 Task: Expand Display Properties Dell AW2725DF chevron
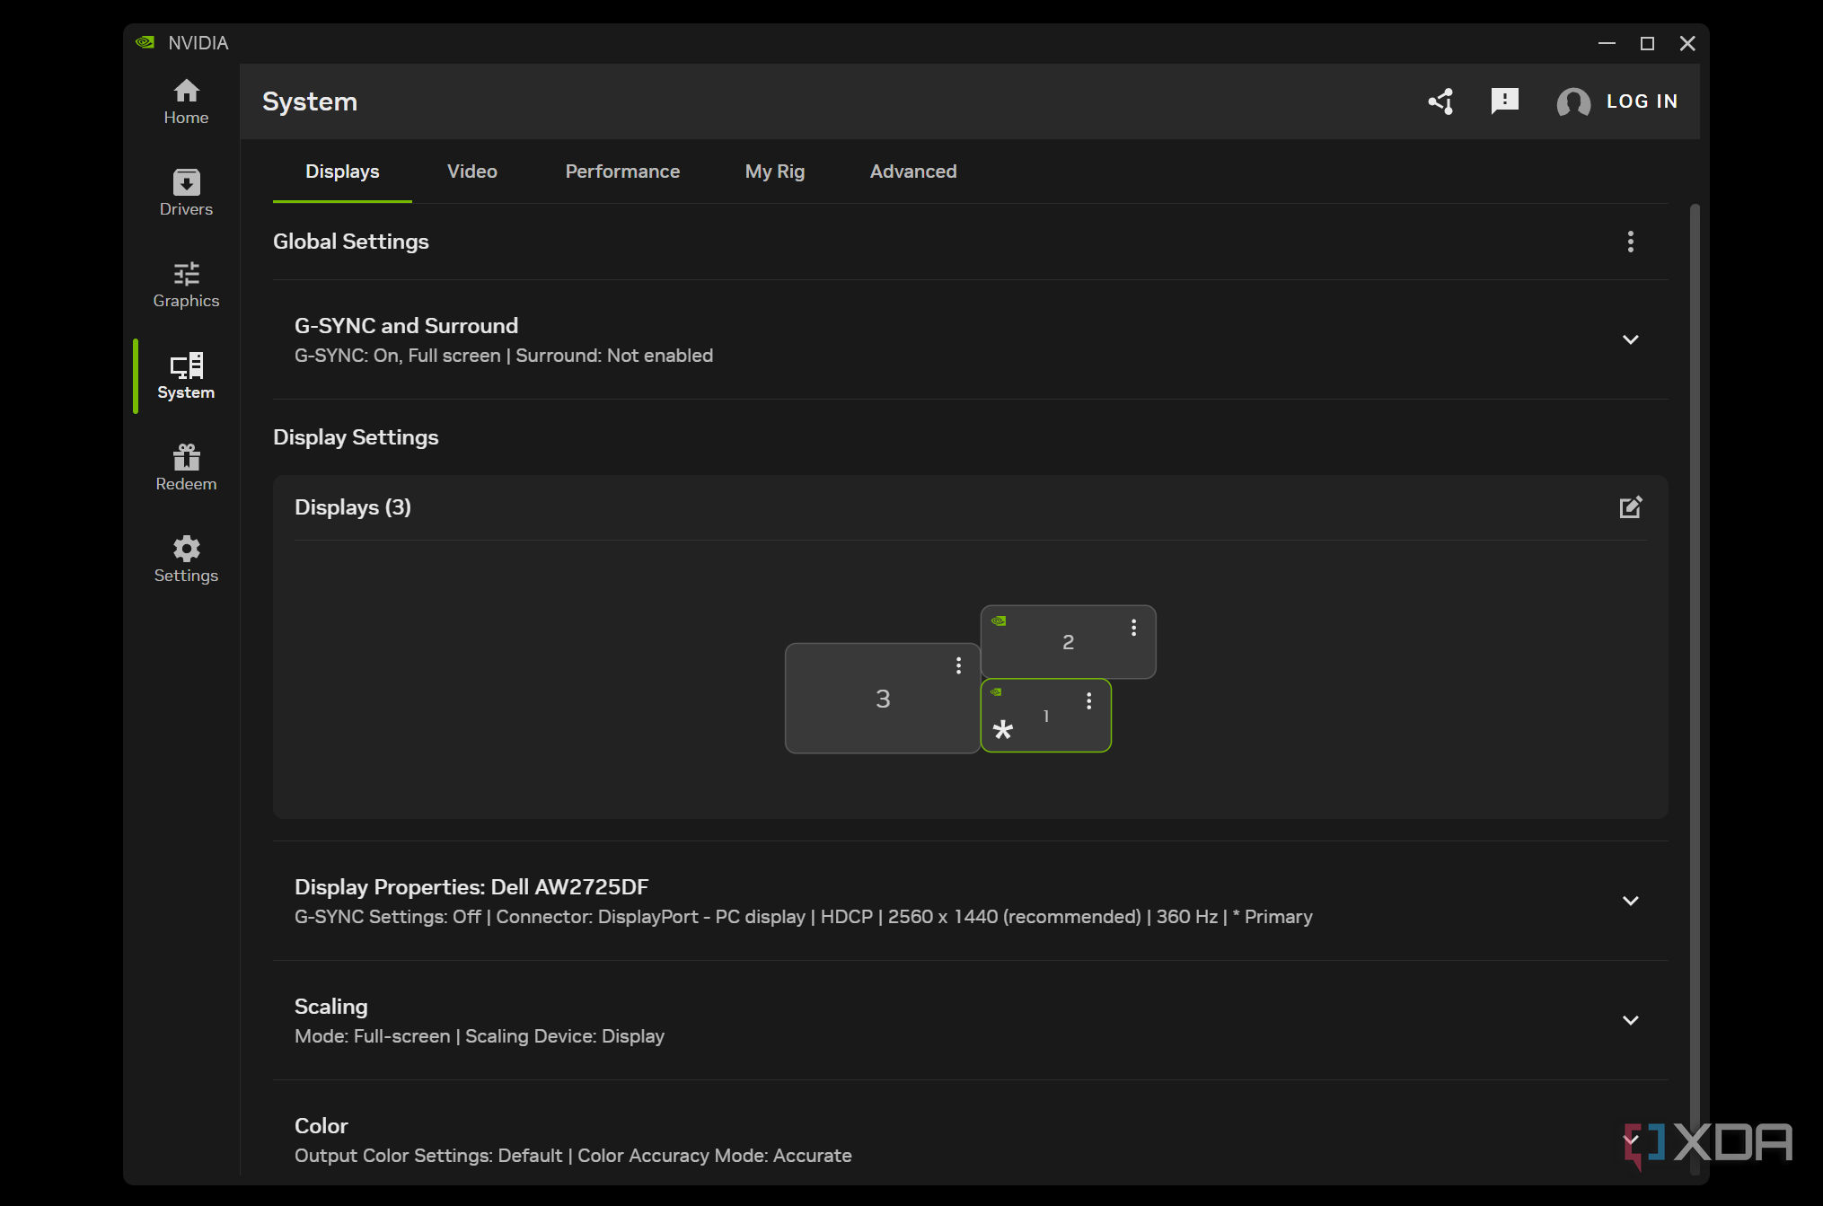[x=1631, y=901]
